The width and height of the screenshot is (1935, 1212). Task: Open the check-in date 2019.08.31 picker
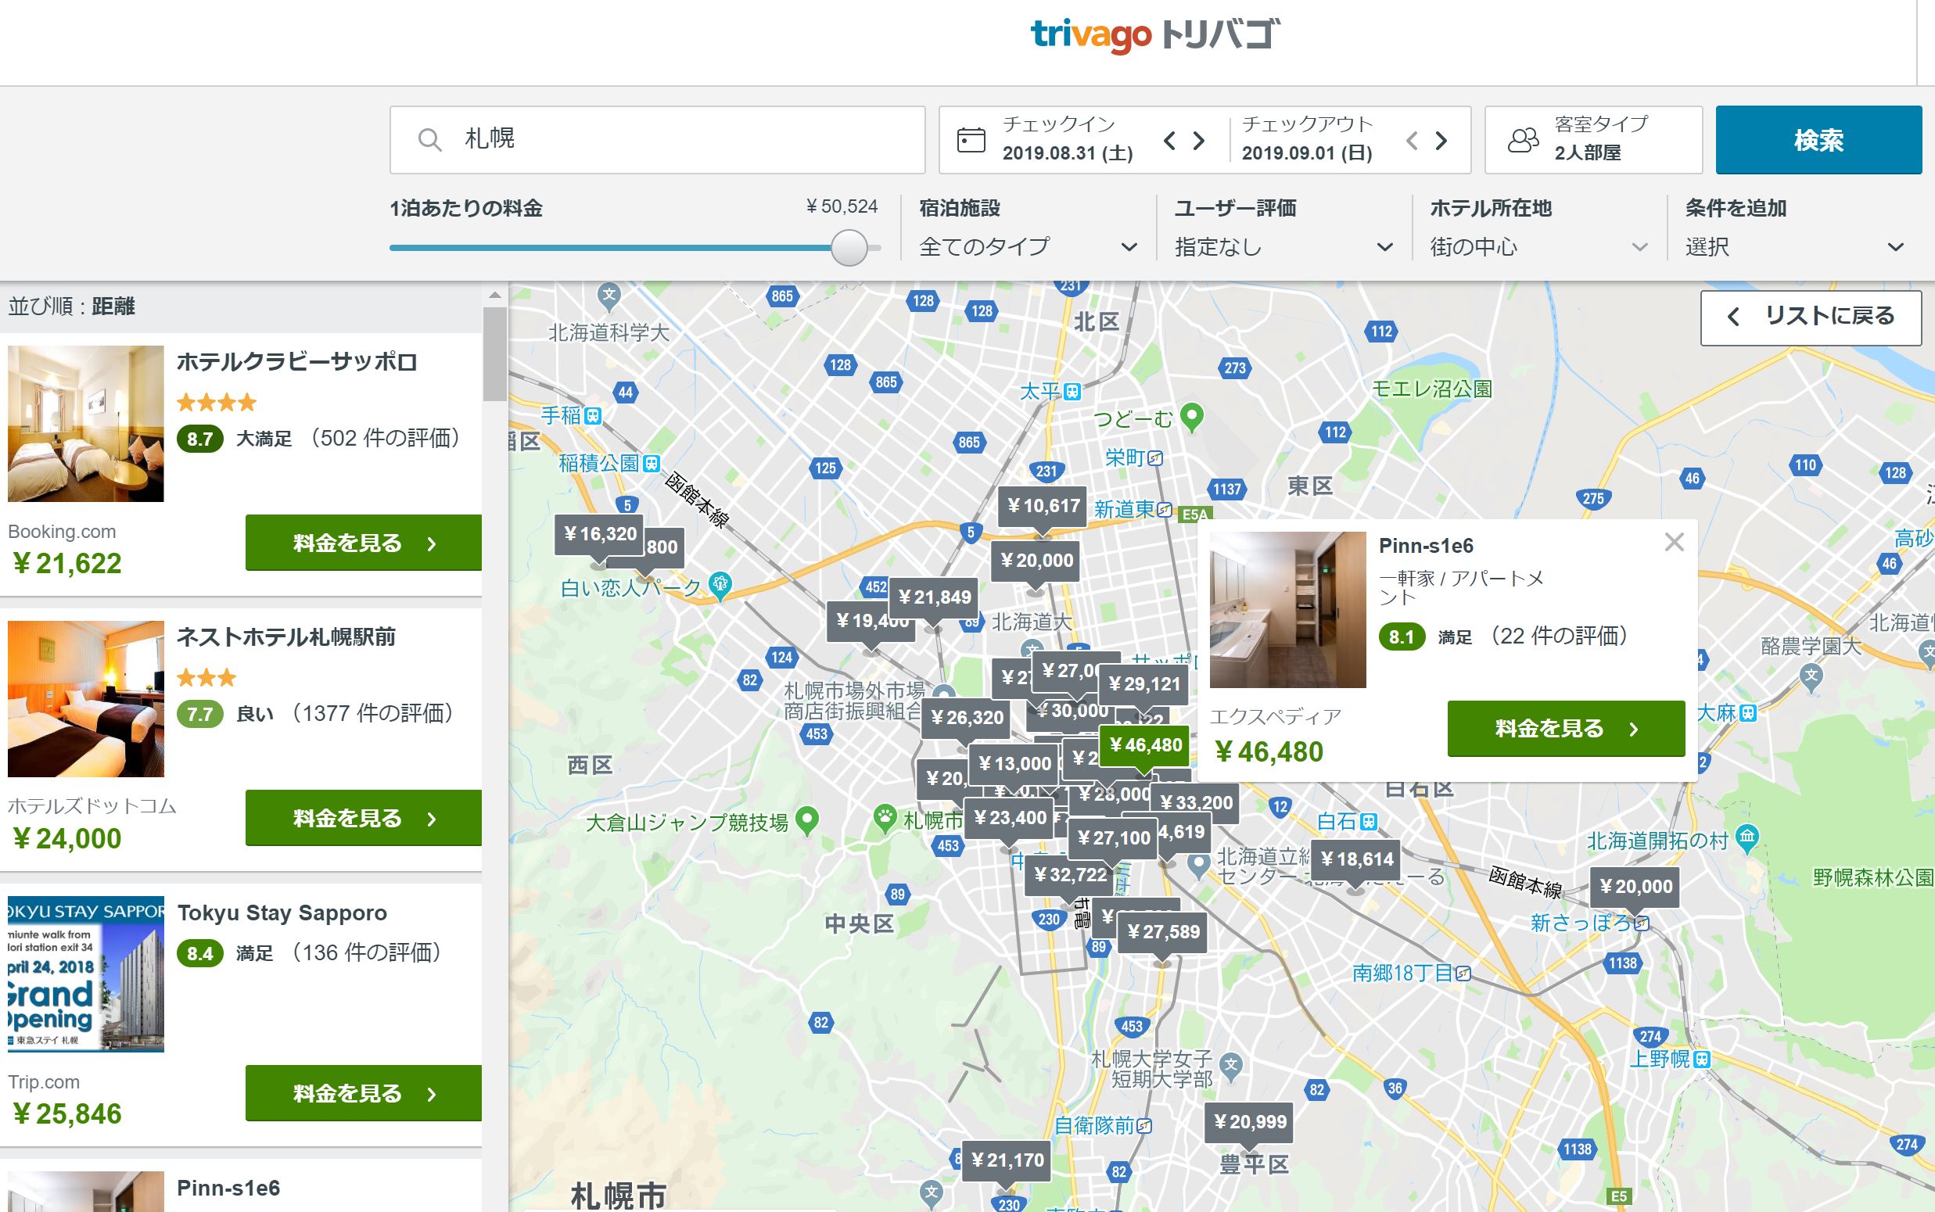tap(1068, 139)
